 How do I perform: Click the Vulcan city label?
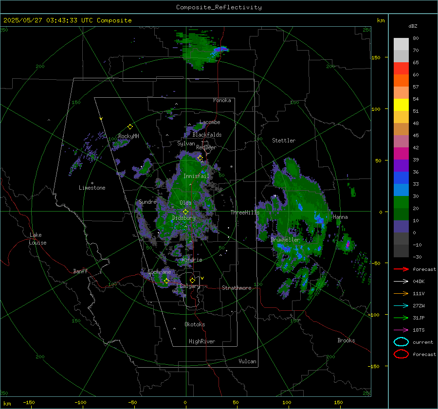248,361
